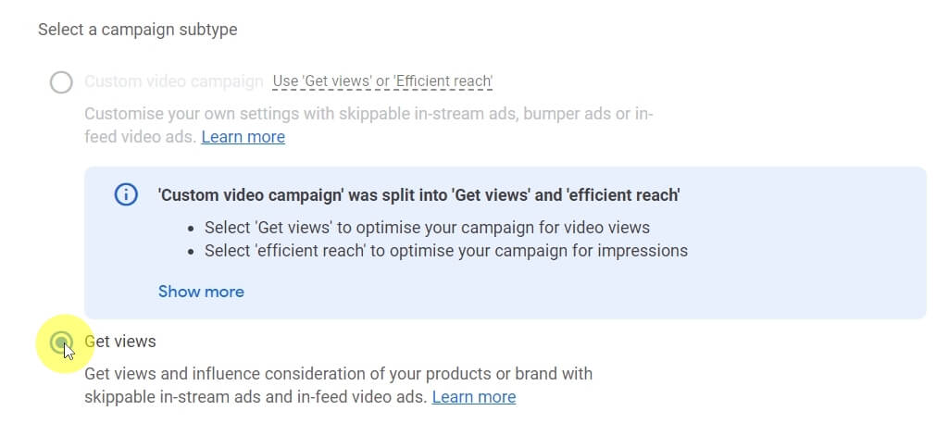Image resolution: width=936 pixels, height=423 pixels.
Task: Open Learn more link under Get views description
Action: [474, 397]
